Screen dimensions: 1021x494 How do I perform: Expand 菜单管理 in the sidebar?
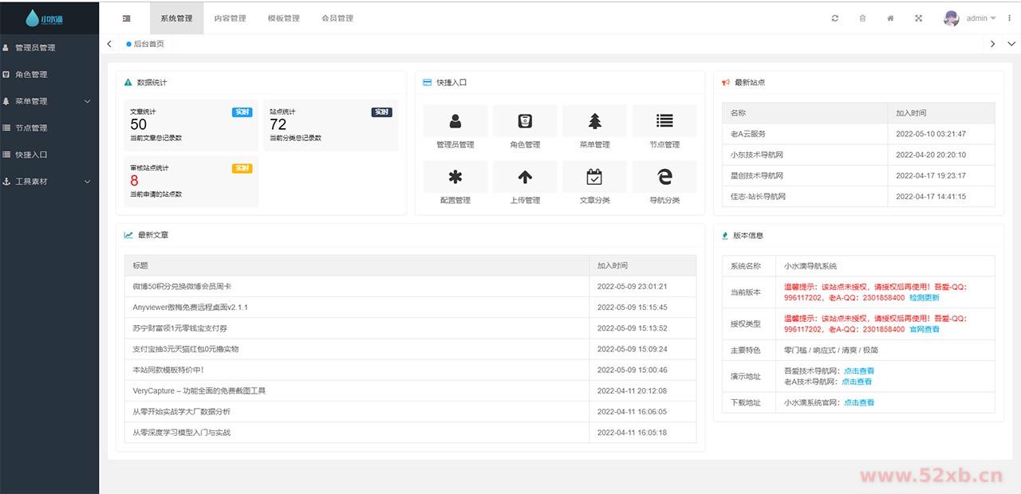(x=49, y=101)
